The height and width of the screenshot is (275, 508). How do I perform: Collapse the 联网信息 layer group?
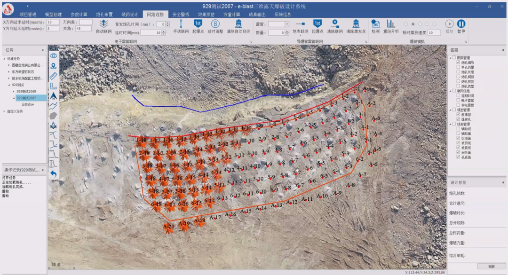[450, 91]
